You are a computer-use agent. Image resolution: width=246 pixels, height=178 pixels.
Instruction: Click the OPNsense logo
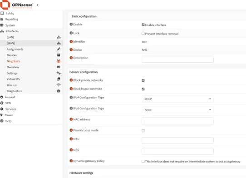pyautogui.click(x=17, y=5)
